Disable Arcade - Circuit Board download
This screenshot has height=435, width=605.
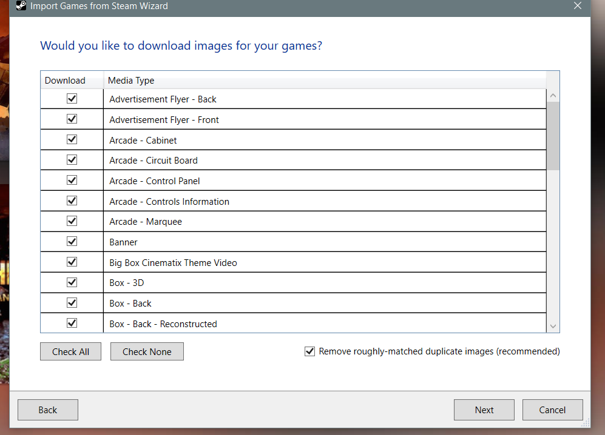point(72,160)
